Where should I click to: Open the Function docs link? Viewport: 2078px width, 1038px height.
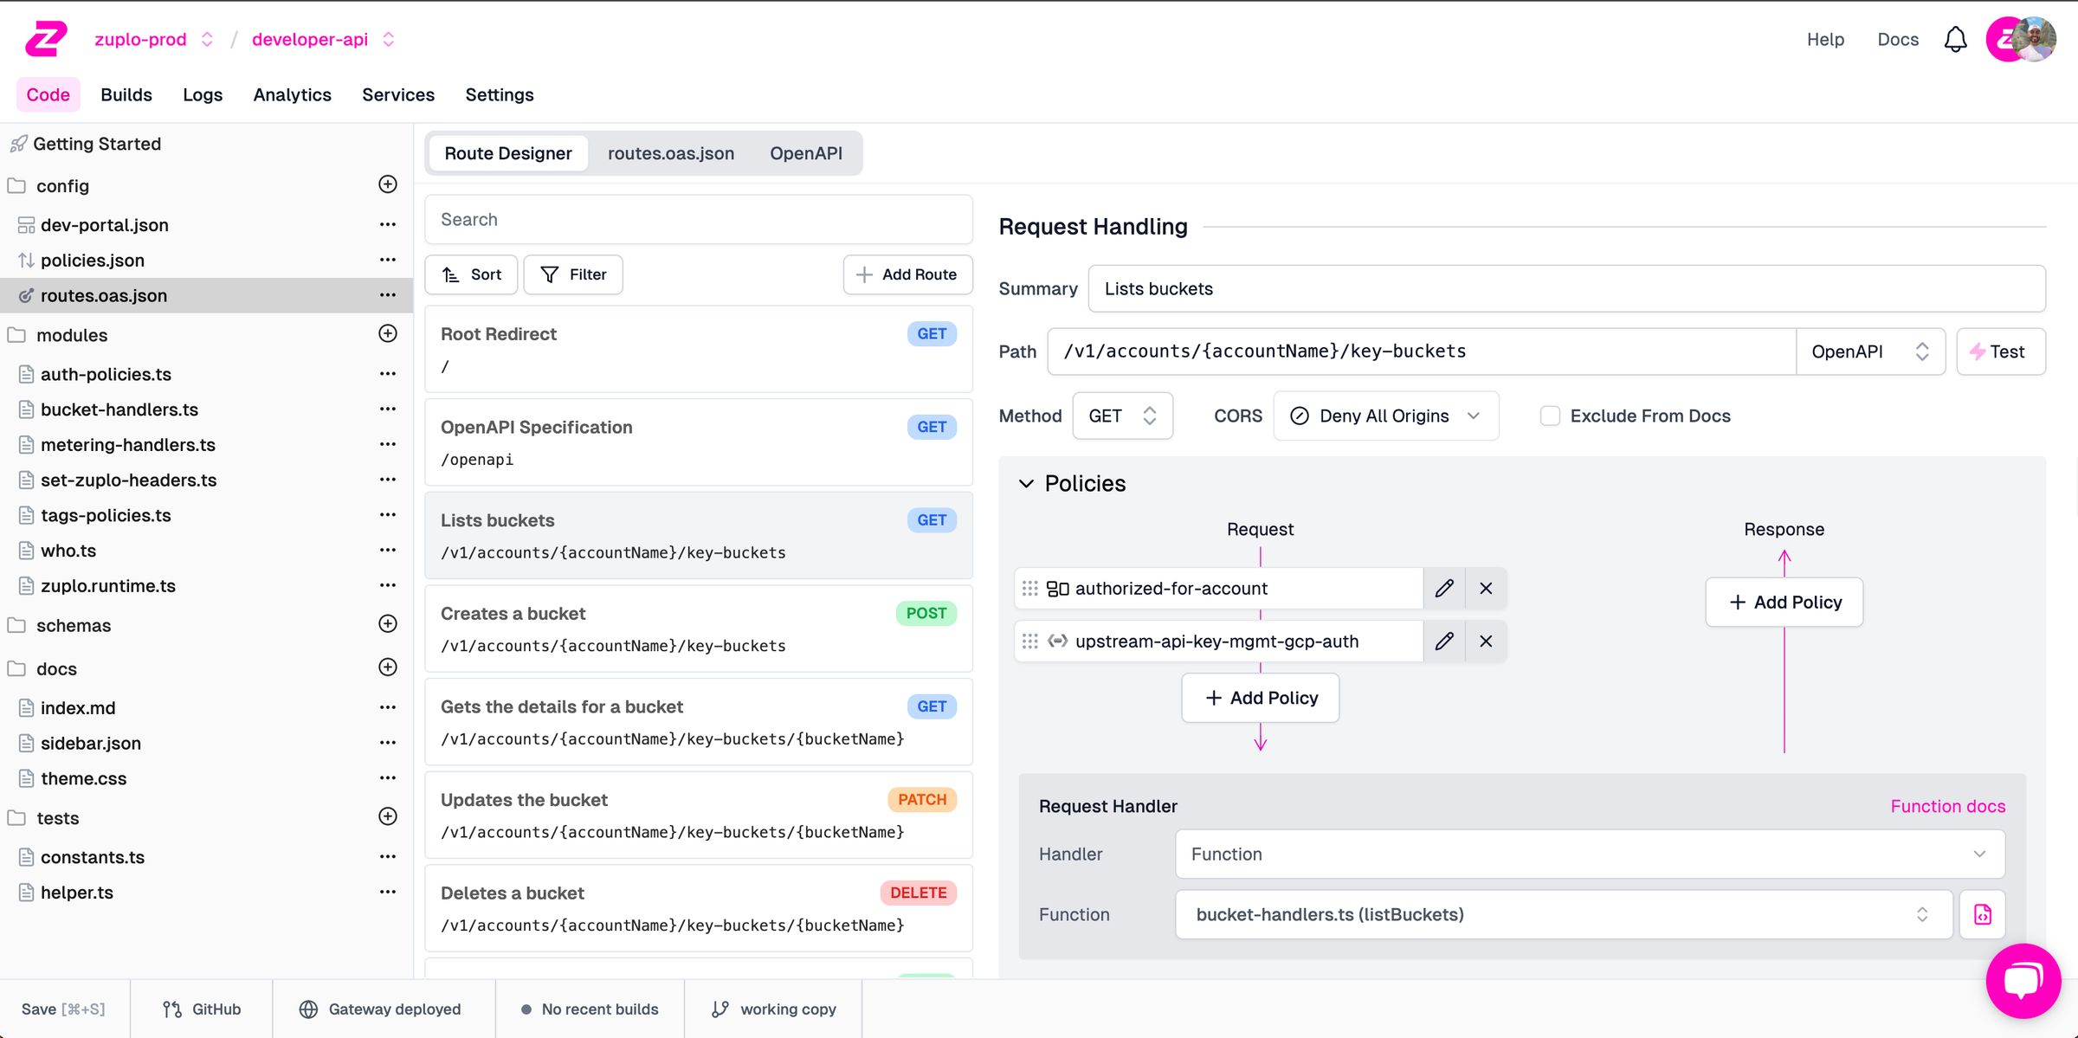(1947, 806)
